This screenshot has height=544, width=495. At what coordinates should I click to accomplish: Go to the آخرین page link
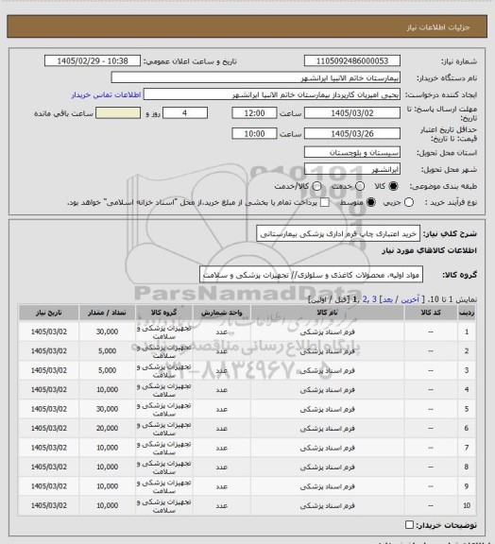410,299
